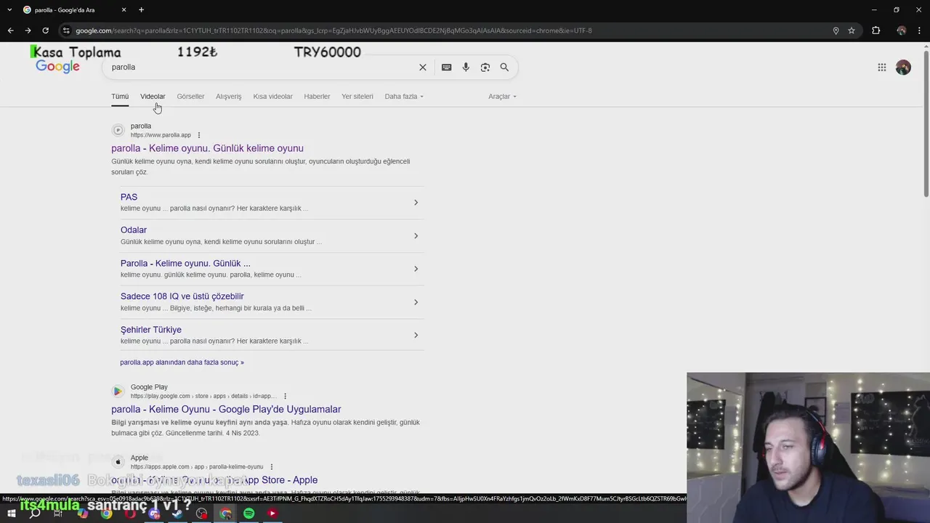930x523 pixels.
Task: Bookmark this page with the star
Action: tap(852, 31)
